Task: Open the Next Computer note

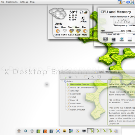Action: (78, 110)
